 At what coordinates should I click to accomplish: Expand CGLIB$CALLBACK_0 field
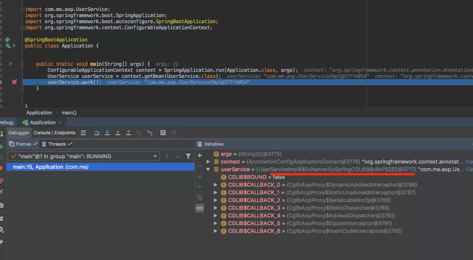coord(215,185)
